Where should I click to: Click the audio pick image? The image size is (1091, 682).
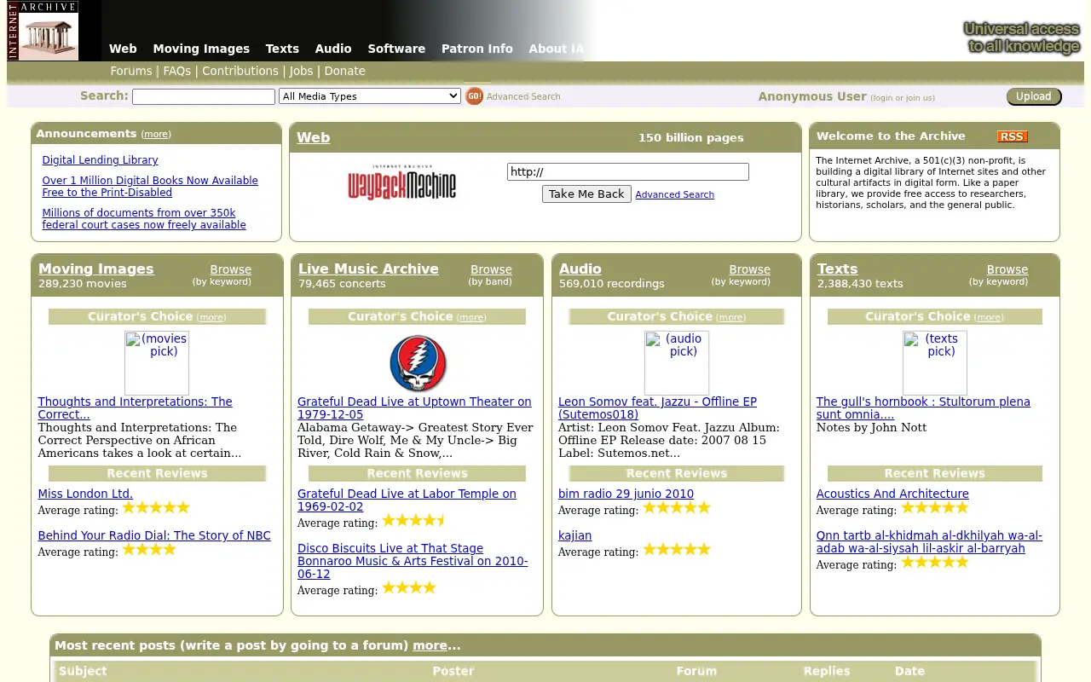pos(677,362)
